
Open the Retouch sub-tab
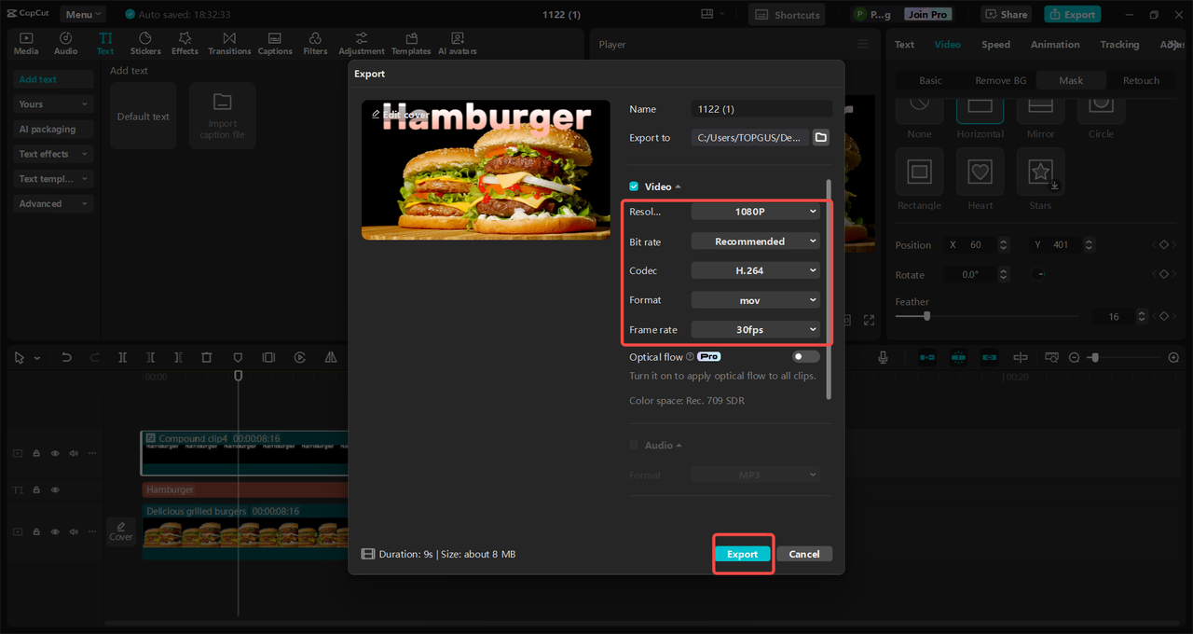click(1141, 80)
